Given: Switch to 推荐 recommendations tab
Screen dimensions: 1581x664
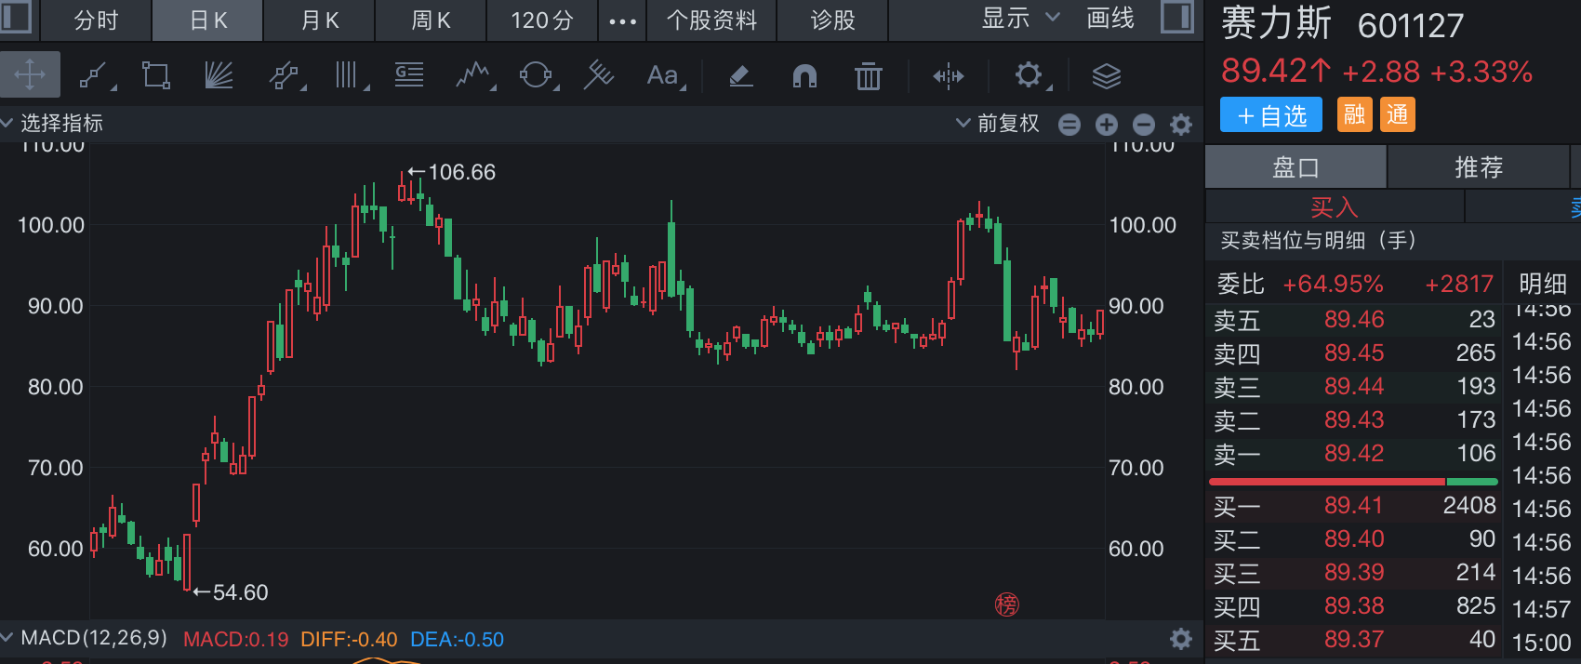Looking at the screenshot, I should [x=1479, y=167].
